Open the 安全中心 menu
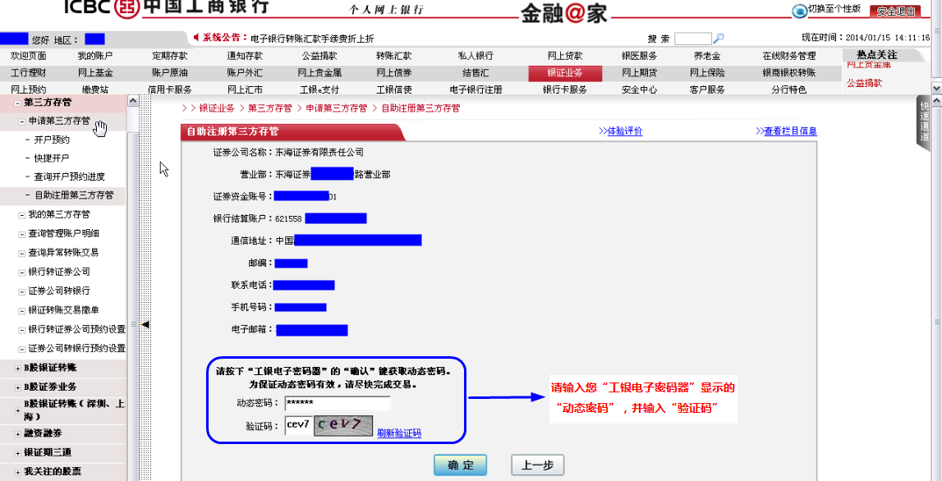Viewport: 942px width, 481px height. (639, 90)
